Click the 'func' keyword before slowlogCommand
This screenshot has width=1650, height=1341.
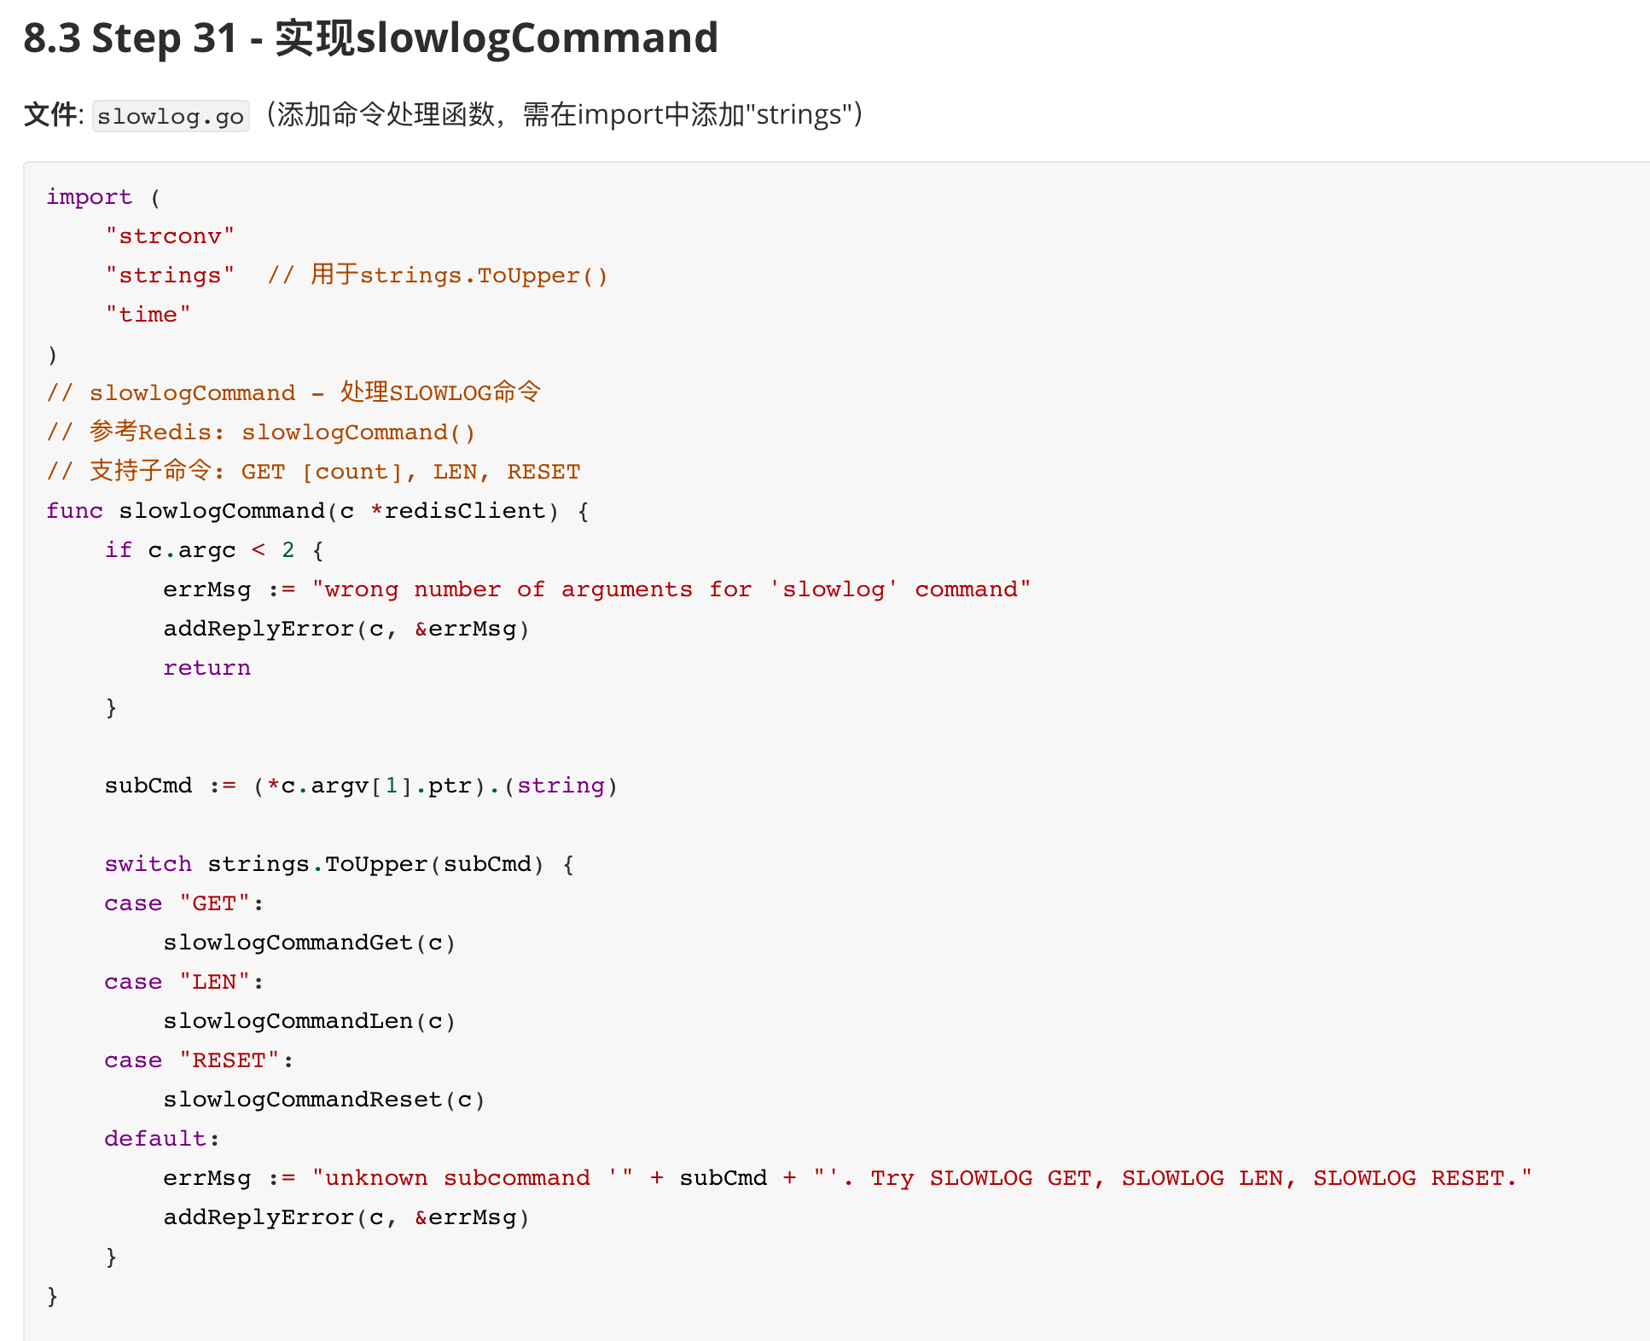(74, 511)
